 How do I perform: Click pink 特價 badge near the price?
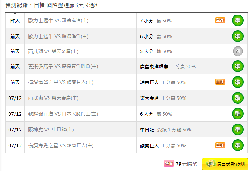pos(169,163)
